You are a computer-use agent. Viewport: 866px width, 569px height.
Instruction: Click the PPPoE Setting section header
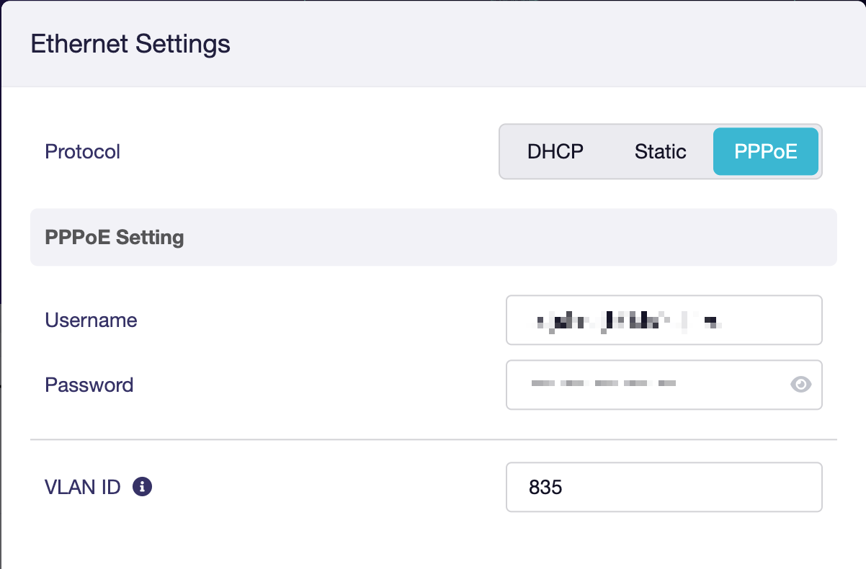pos(115,237)
